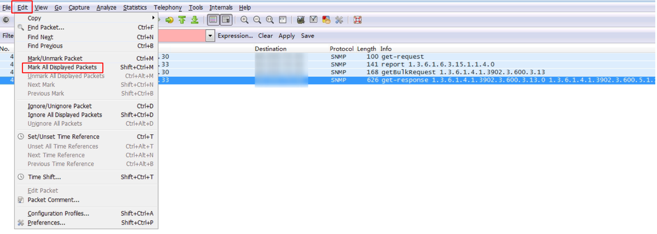
Task: Click clock icon beside Time Shift
Action: click(21, 177)
